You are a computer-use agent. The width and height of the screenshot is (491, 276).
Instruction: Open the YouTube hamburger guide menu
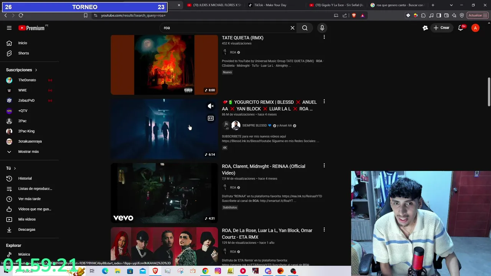coord(9,28)
